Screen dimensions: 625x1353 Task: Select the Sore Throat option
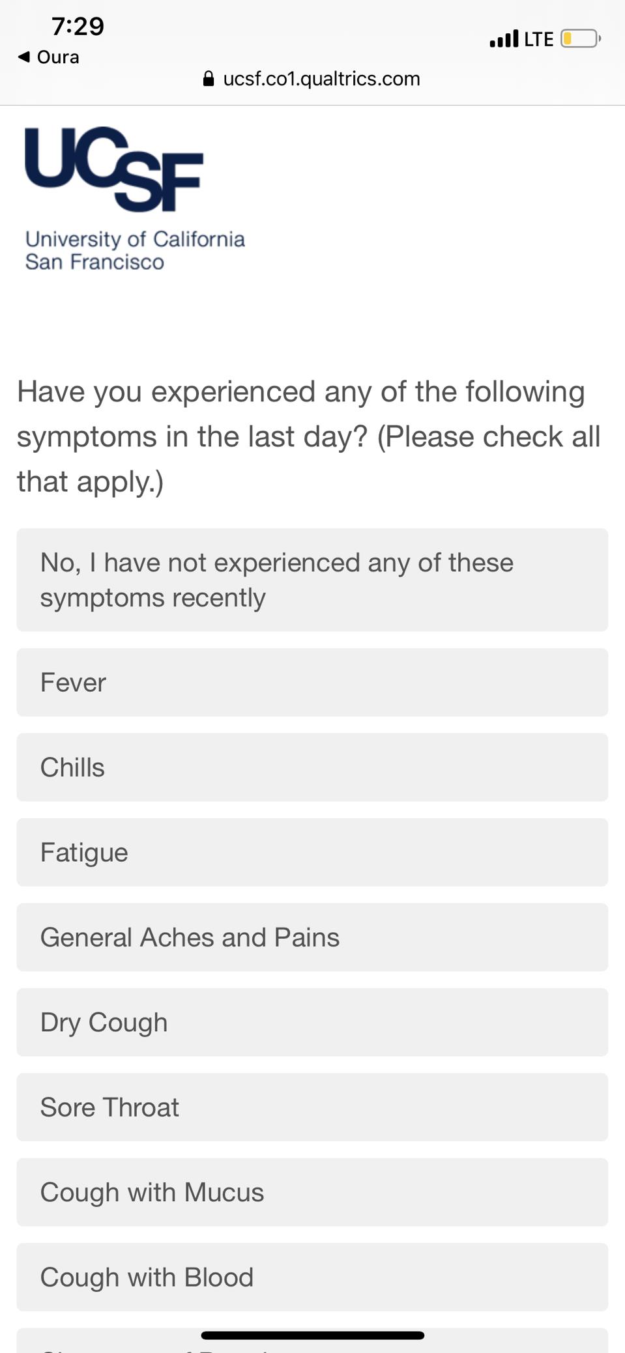click(x=312, y=1107)
